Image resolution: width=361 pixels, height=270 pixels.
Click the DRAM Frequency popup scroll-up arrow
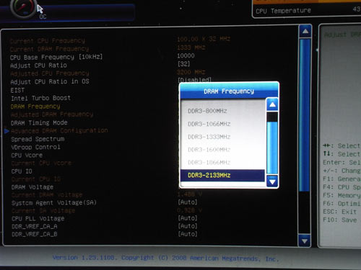point(272,104)
